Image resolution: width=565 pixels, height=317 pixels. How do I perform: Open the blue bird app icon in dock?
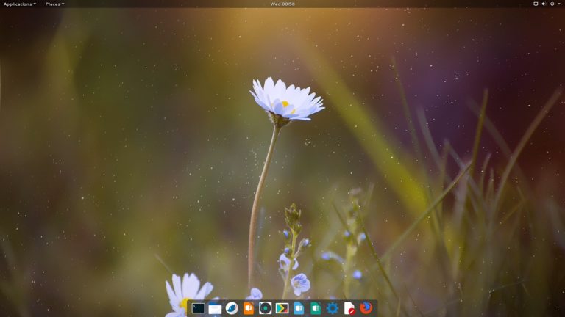coord(232,308)
